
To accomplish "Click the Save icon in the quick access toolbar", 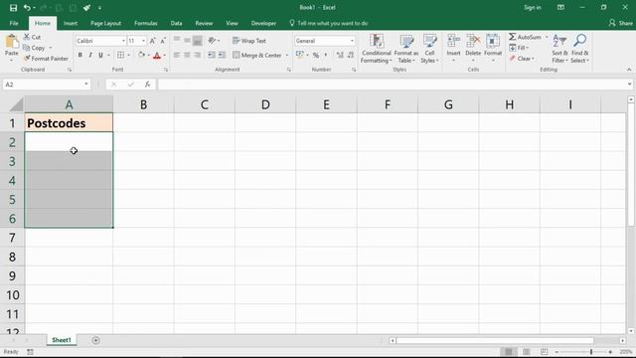I will point(13,8).
